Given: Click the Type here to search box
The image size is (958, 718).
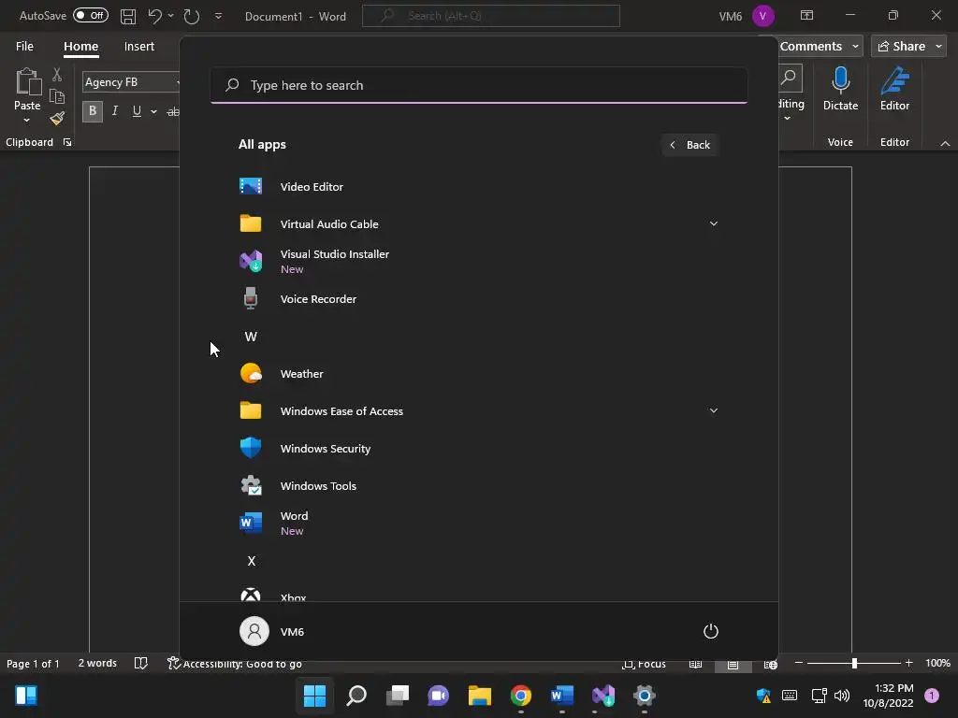Looking at the screenshot, I should tap(479, 85).
